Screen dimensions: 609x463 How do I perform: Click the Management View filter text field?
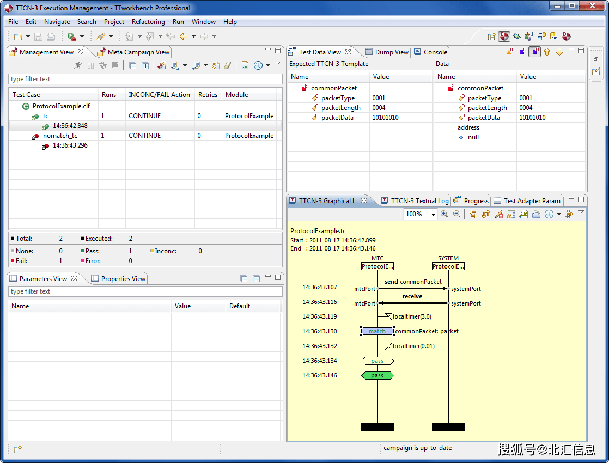pos(145,79)
